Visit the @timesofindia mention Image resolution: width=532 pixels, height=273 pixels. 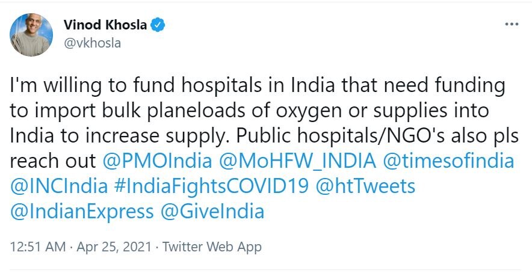click(x=448, y=162)
